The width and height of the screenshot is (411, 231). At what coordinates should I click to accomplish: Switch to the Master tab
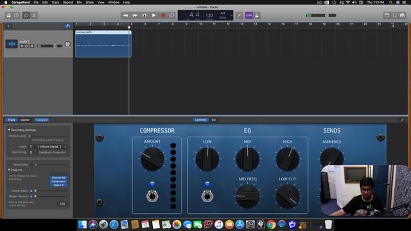(x=25, y=120)
